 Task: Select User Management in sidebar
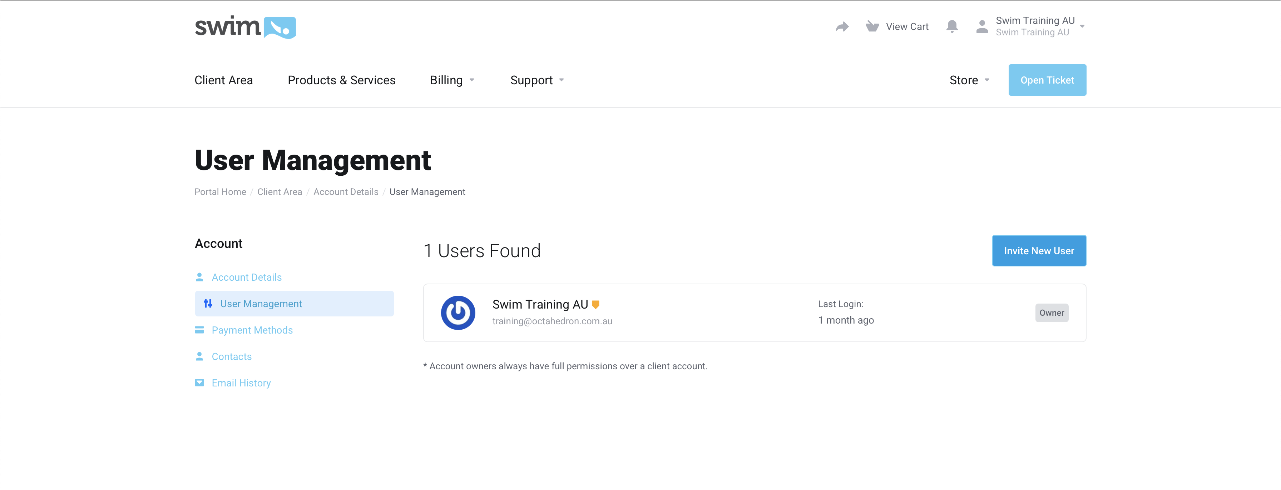pyautogui.click(x=295, y=303)
